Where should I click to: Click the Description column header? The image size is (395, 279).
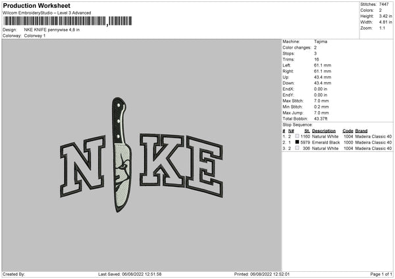324,131
